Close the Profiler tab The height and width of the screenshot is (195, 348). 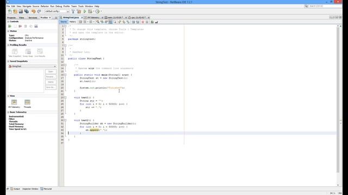click(50, 17)
